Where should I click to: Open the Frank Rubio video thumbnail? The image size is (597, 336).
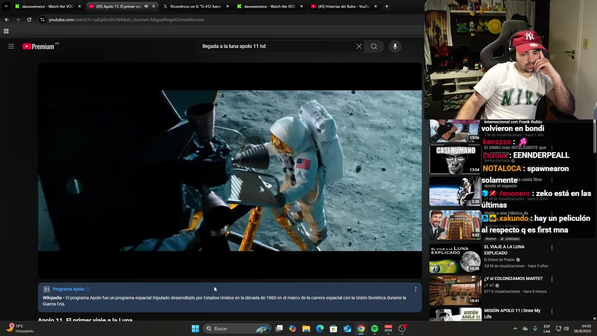(x=455, y=131)
